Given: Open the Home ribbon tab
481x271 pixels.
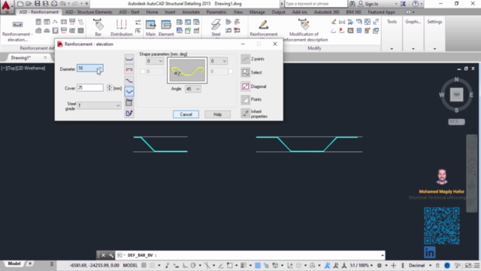Looking at the screenshot, I should [152, 12].
